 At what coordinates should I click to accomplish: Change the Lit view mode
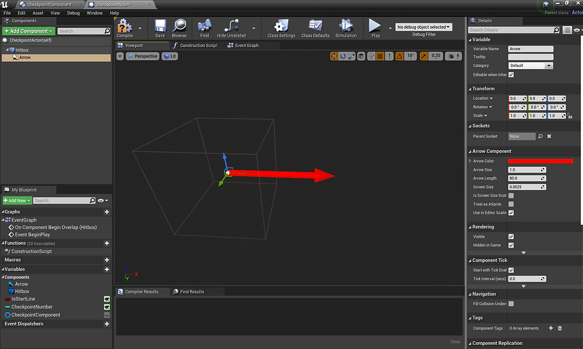tap(170, 56)
